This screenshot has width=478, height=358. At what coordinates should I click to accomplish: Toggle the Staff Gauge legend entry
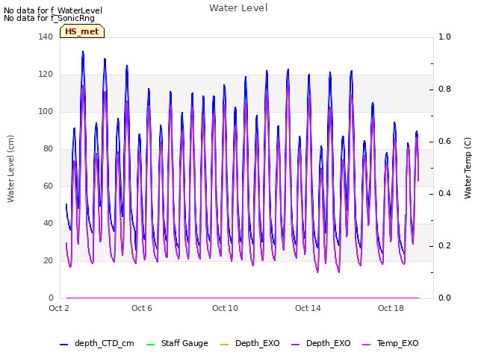[177, 343]
